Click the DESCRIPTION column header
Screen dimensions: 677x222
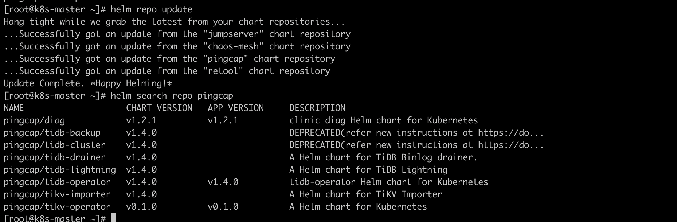click(317, 108)
